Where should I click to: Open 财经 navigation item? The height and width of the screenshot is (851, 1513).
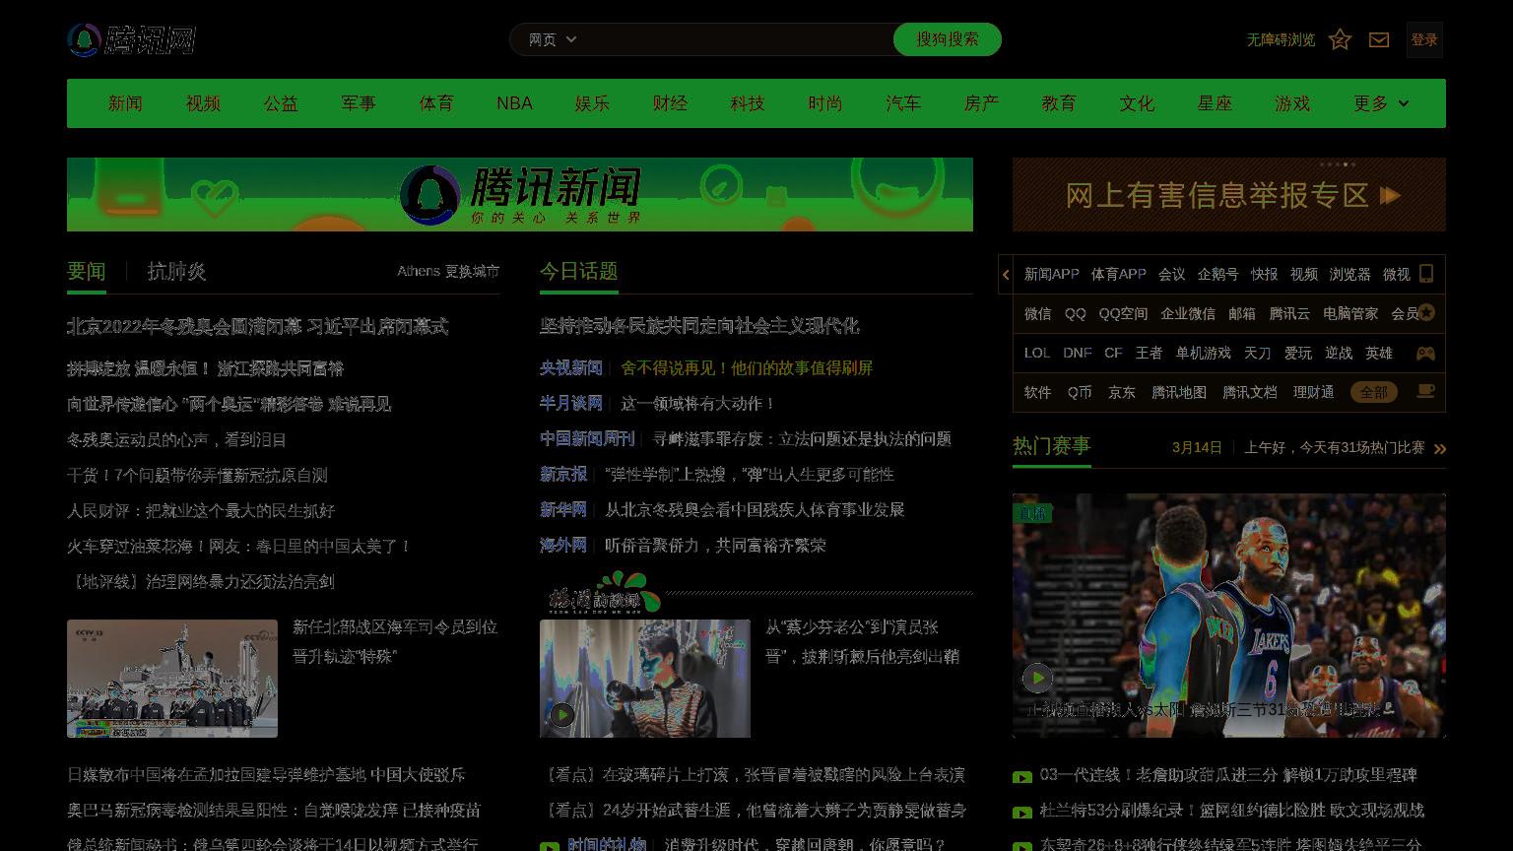670,103
